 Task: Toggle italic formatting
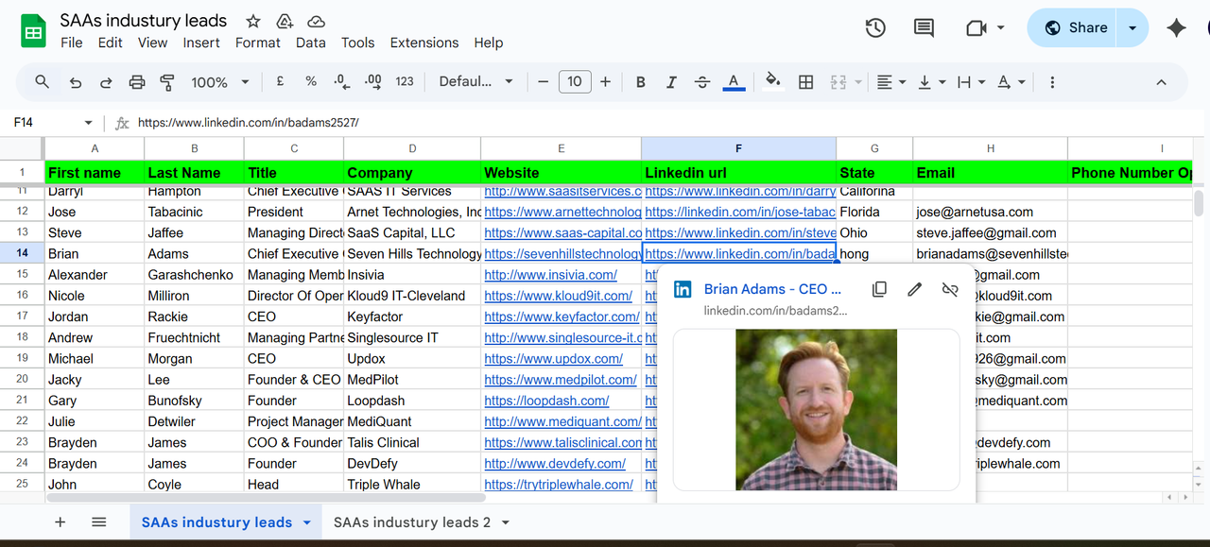(x=671, y=82)
